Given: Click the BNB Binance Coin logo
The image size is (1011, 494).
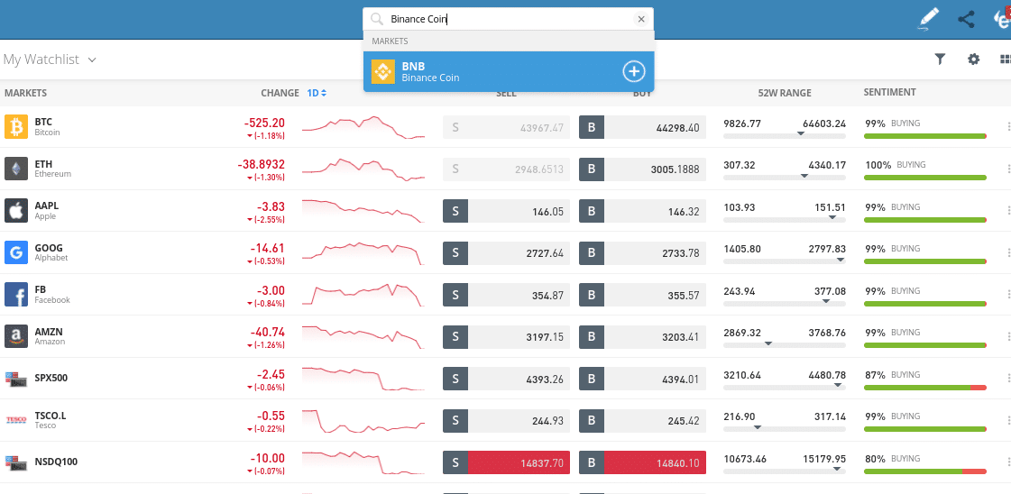Looking at the screenshot, I should point(383,71).
